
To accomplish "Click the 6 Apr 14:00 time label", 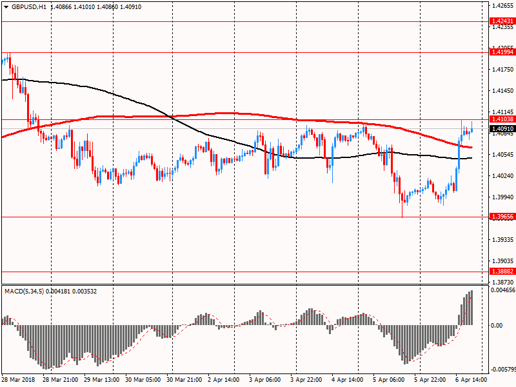I will [x=471, y=379].
